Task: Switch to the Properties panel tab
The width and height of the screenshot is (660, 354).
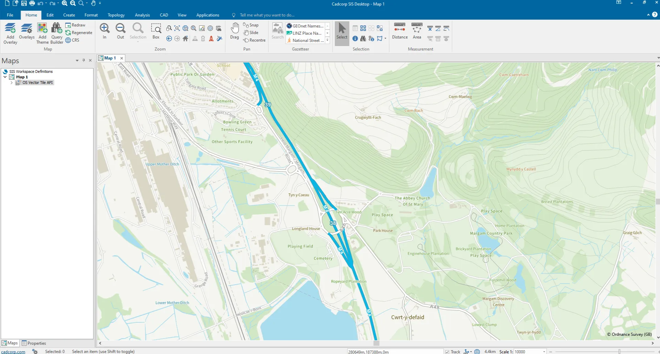Action: click(x=34, y=343)
